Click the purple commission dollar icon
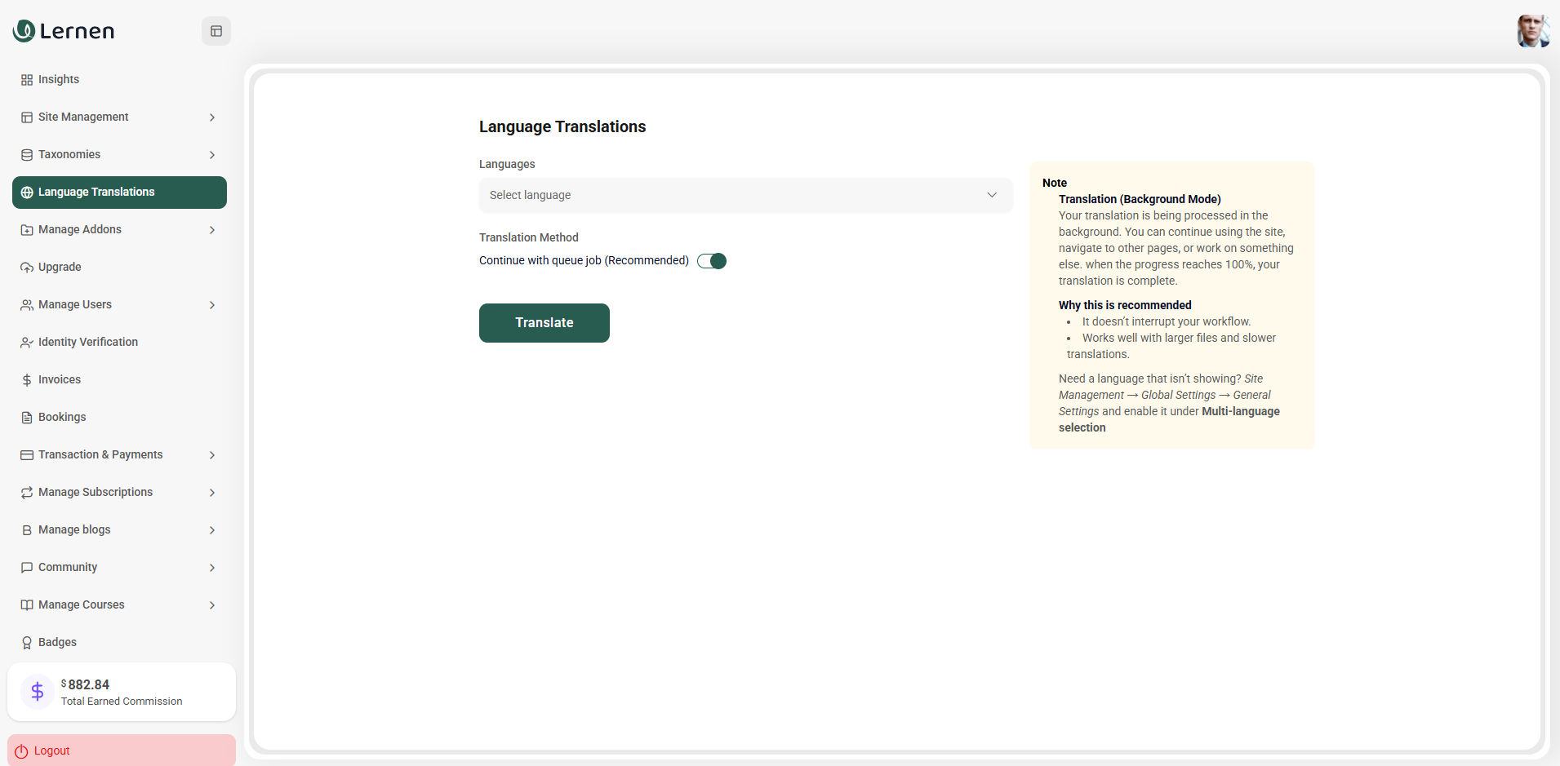This screenshot has width=1560, height=766. tap(38, 692)
